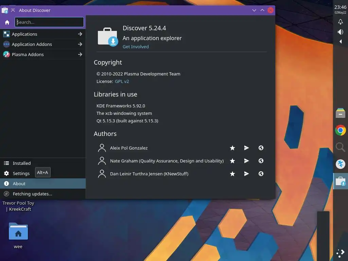Click the Settings gear icon

click(x=6, y=173)
